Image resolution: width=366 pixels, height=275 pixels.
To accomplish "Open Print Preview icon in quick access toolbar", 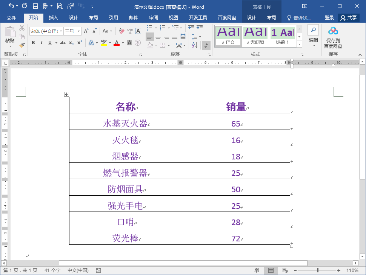I will pos(60,6).
